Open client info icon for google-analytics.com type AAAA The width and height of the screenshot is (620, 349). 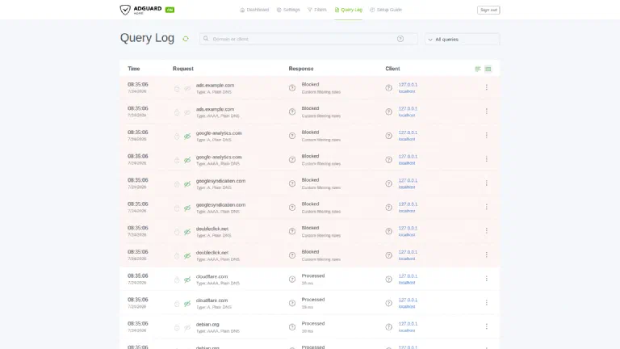pos(388,159)
